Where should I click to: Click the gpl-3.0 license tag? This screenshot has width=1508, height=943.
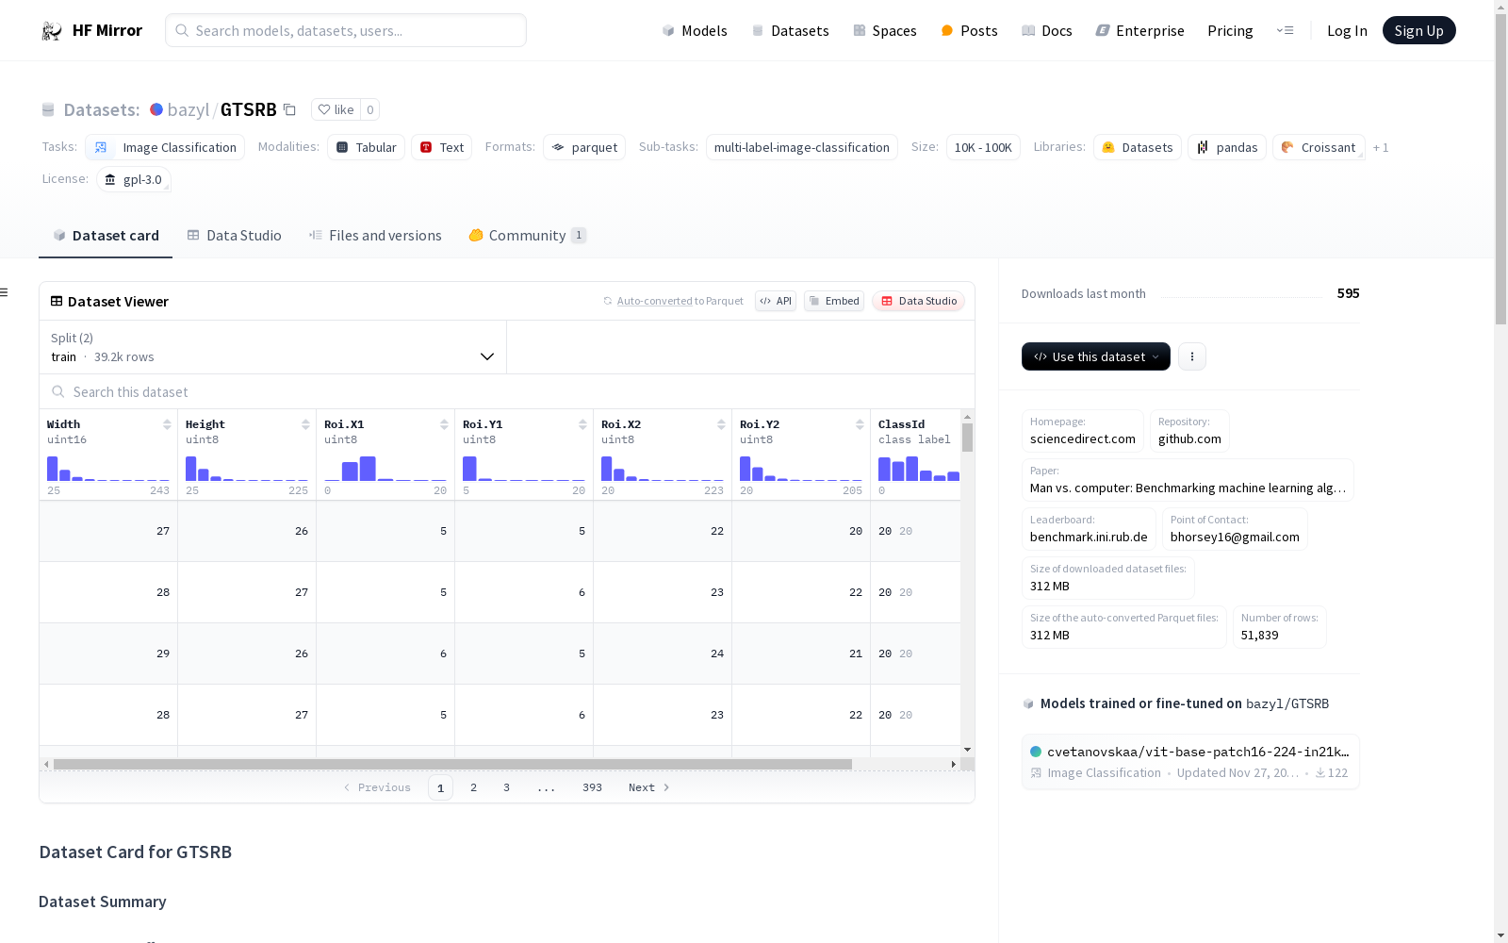coord(134,179)
